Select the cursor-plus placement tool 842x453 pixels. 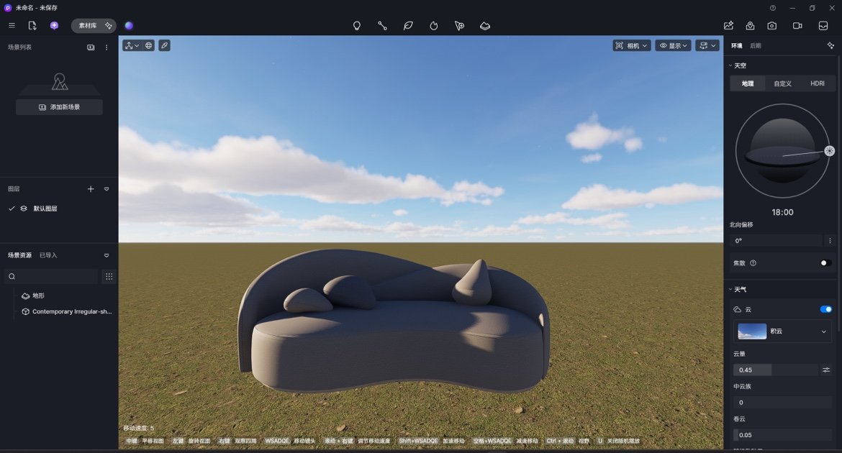(x=459, y=26)
